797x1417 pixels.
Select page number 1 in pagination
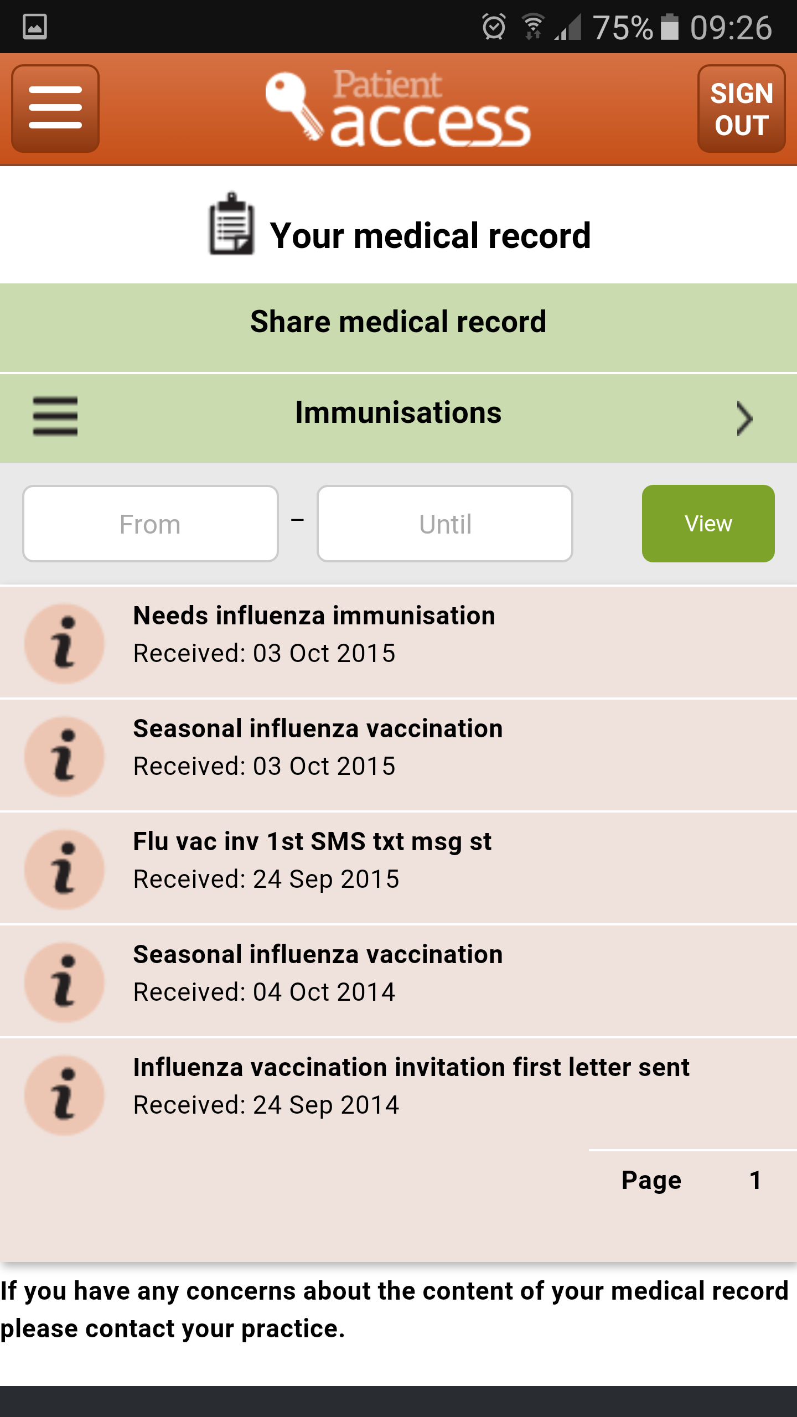tap(755, 1180)
